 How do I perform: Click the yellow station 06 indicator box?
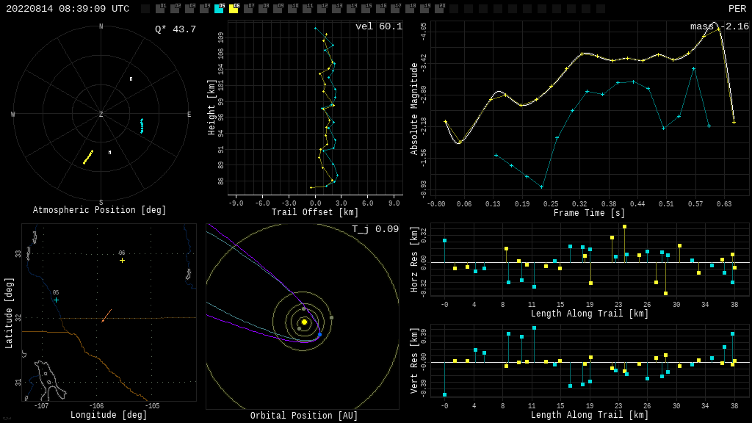234,9
